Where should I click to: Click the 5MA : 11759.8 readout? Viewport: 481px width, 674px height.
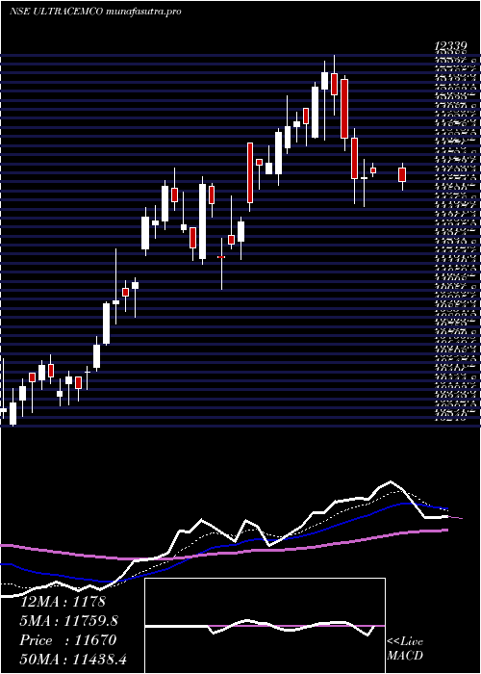(x=68, y=621)
